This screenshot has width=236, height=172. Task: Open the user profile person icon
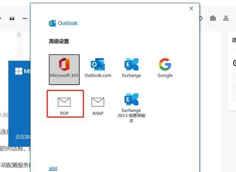point(226,18)
